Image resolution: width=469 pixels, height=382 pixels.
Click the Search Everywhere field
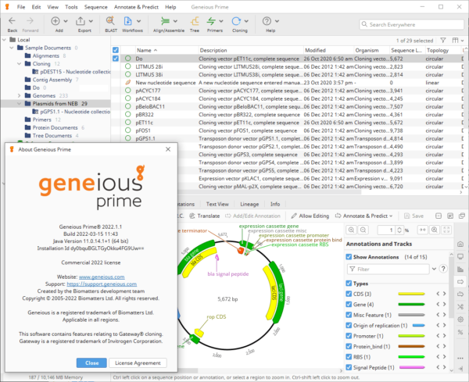412,24
